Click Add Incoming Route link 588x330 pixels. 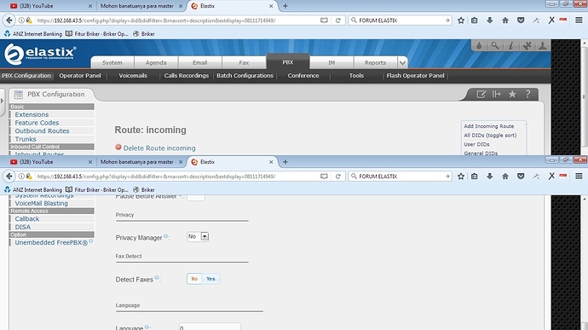pyautogui.click(x=488, y=126)
